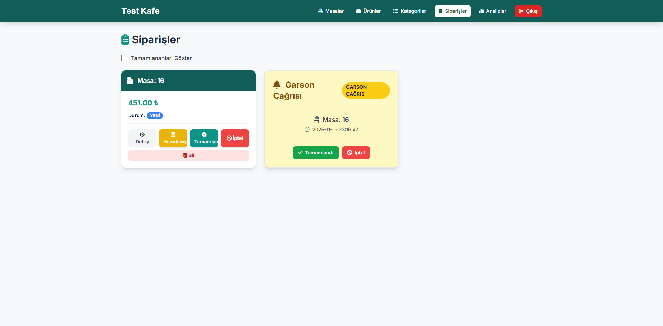Screen dimensions: 663x326
Task: Mark waiter call as Tamamlandı
Action: pyautogui.click(x=316, y=153)
